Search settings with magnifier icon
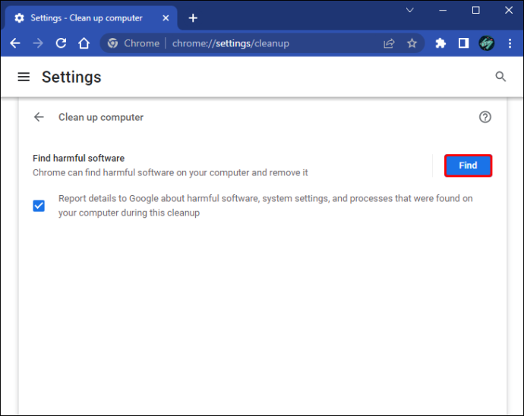524x416 pixels. pos(500,77)
